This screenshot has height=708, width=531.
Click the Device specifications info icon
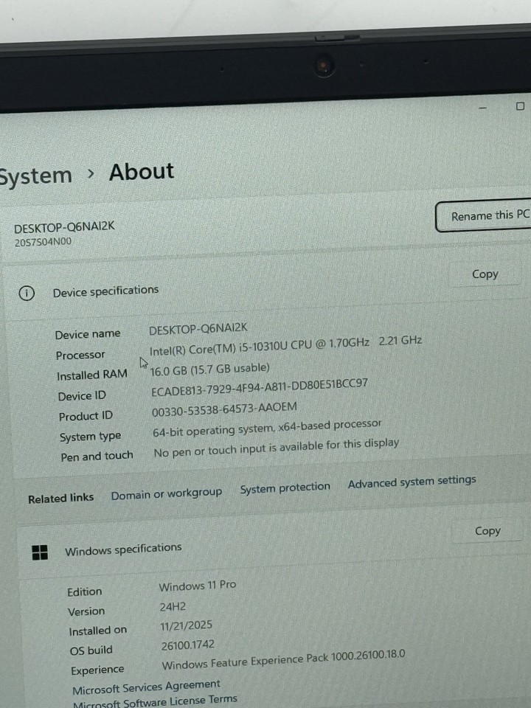click(x=27, y=294)
